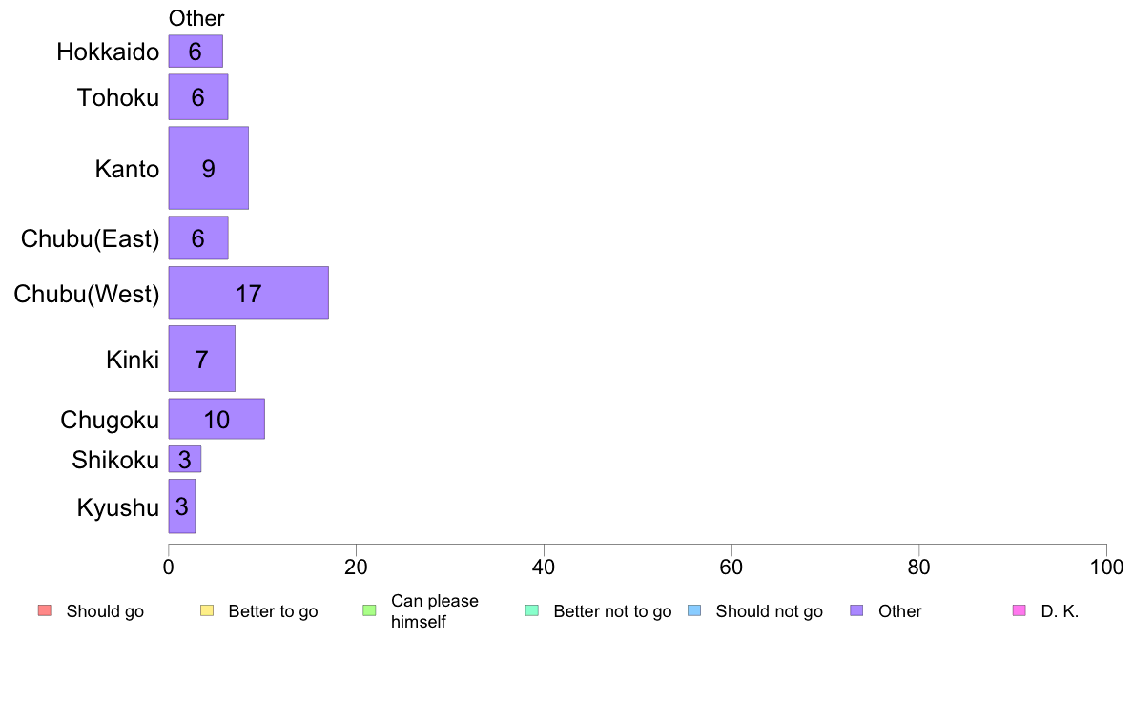Click the Kyushu bar
1133x702 pixels.
click(182, 506)
